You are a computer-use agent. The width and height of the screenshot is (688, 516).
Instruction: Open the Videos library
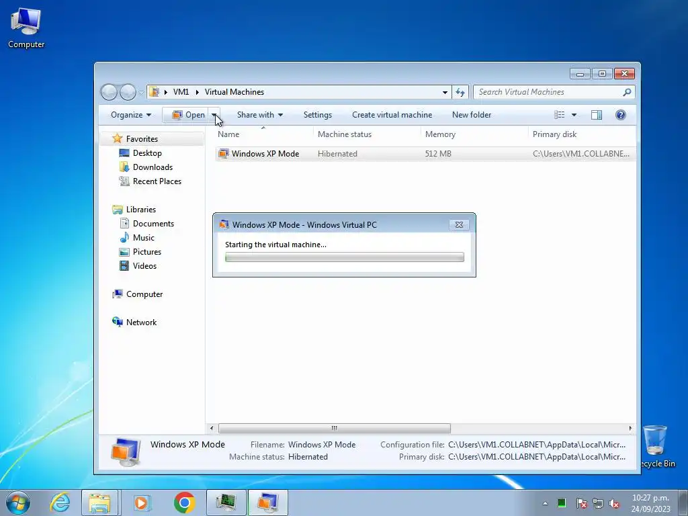point(144,266)
